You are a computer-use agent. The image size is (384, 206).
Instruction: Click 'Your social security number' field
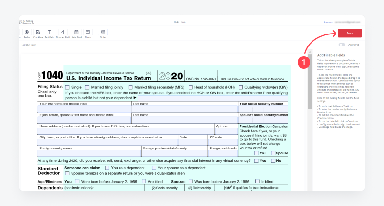[x=263, y=109]
